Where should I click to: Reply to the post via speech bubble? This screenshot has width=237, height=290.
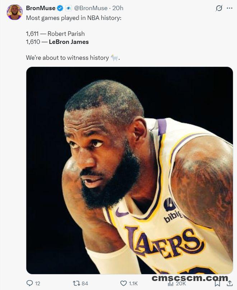(29, 283)
